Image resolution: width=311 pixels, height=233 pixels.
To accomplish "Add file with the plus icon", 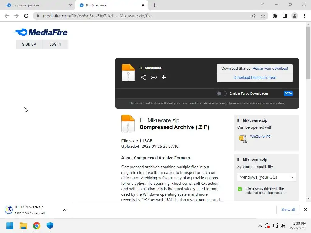I will pyautogui.click(x=164, y=77).
